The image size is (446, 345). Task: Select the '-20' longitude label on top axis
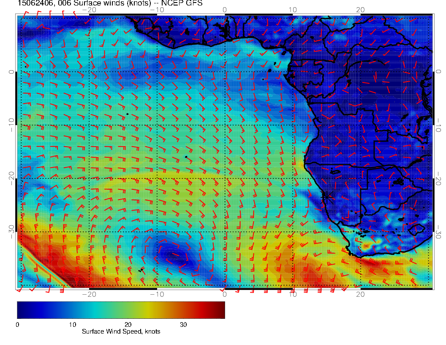[89, 10]
